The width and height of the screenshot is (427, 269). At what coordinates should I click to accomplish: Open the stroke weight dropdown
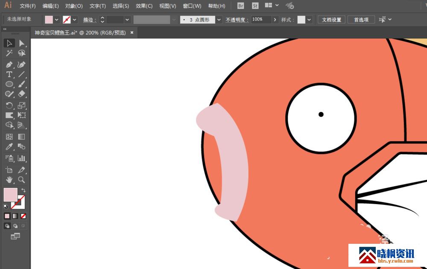click(x=127, y=20)
